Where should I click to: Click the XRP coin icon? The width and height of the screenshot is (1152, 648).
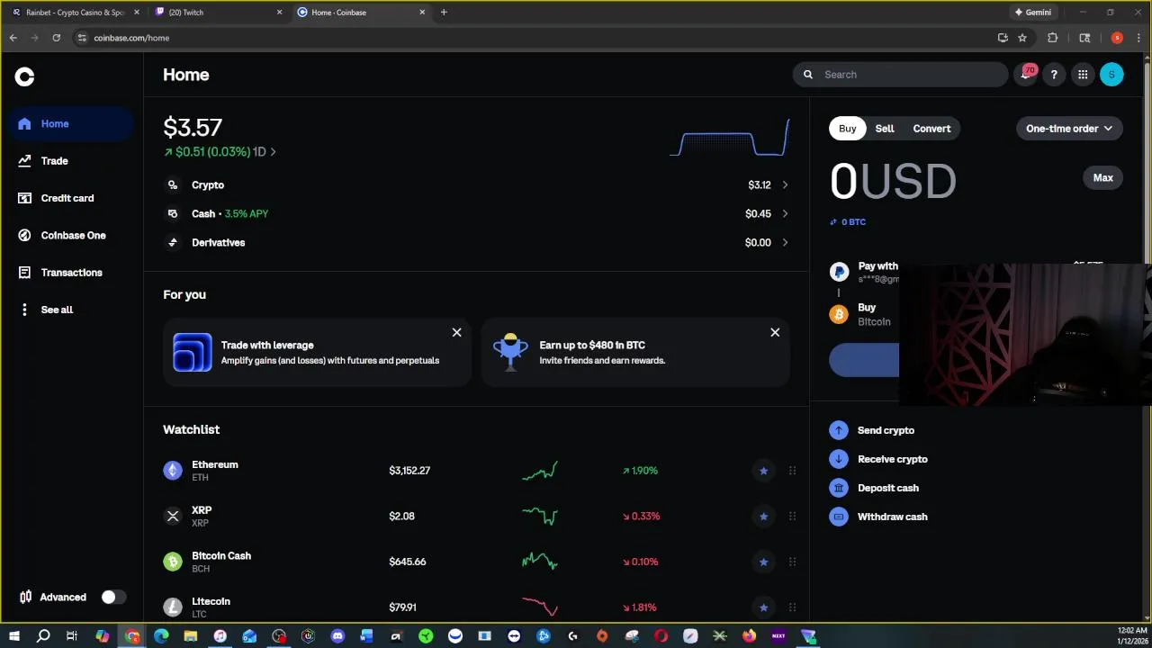point(173,516)
